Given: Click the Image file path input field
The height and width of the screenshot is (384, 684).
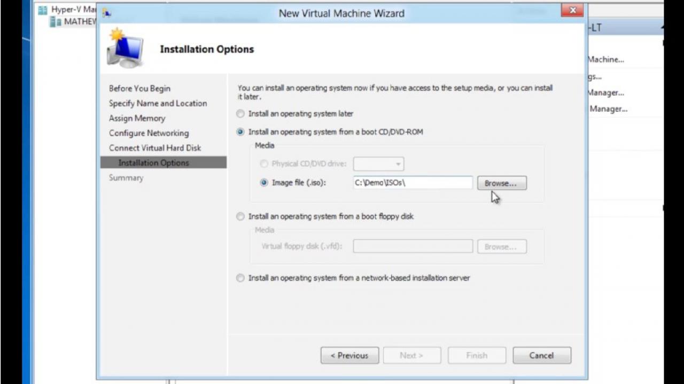Looking at the screenshot, I should [413, 183].
